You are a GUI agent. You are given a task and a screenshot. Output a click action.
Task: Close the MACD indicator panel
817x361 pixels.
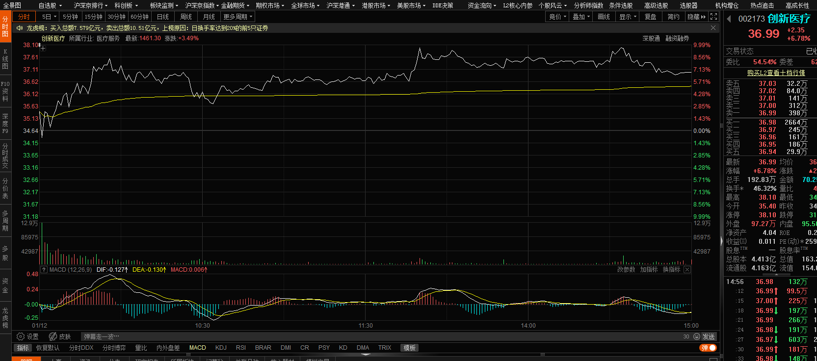click(x=687, y=270)
